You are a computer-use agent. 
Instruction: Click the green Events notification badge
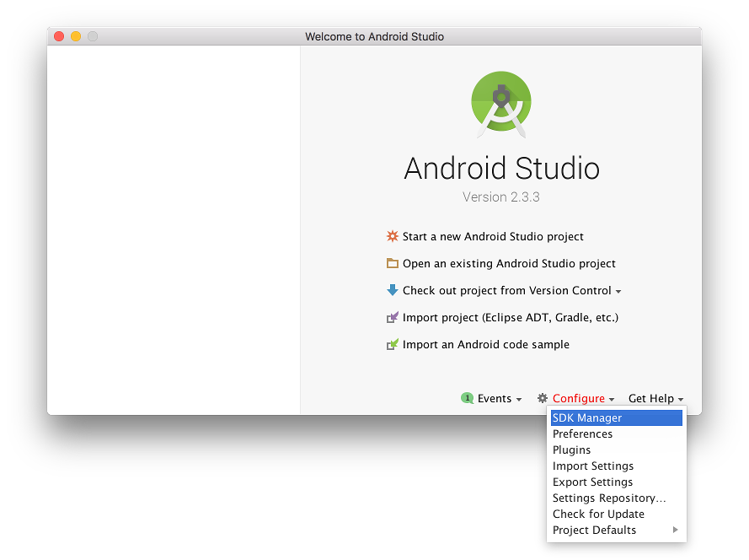coord(467,398)
